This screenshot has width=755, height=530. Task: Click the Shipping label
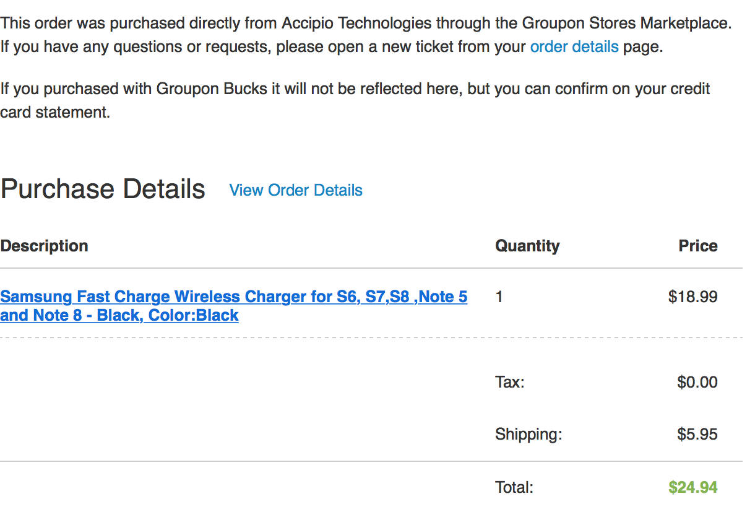pos(528,434)
